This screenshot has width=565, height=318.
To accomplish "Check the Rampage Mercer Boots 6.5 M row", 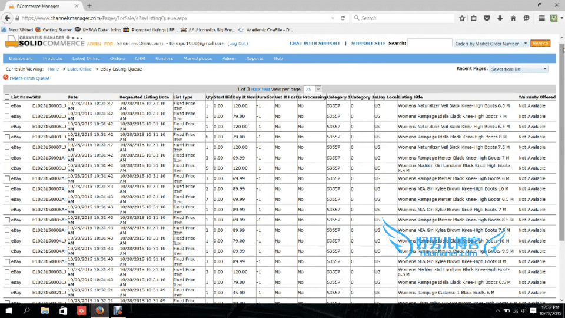I will (7, 199).
